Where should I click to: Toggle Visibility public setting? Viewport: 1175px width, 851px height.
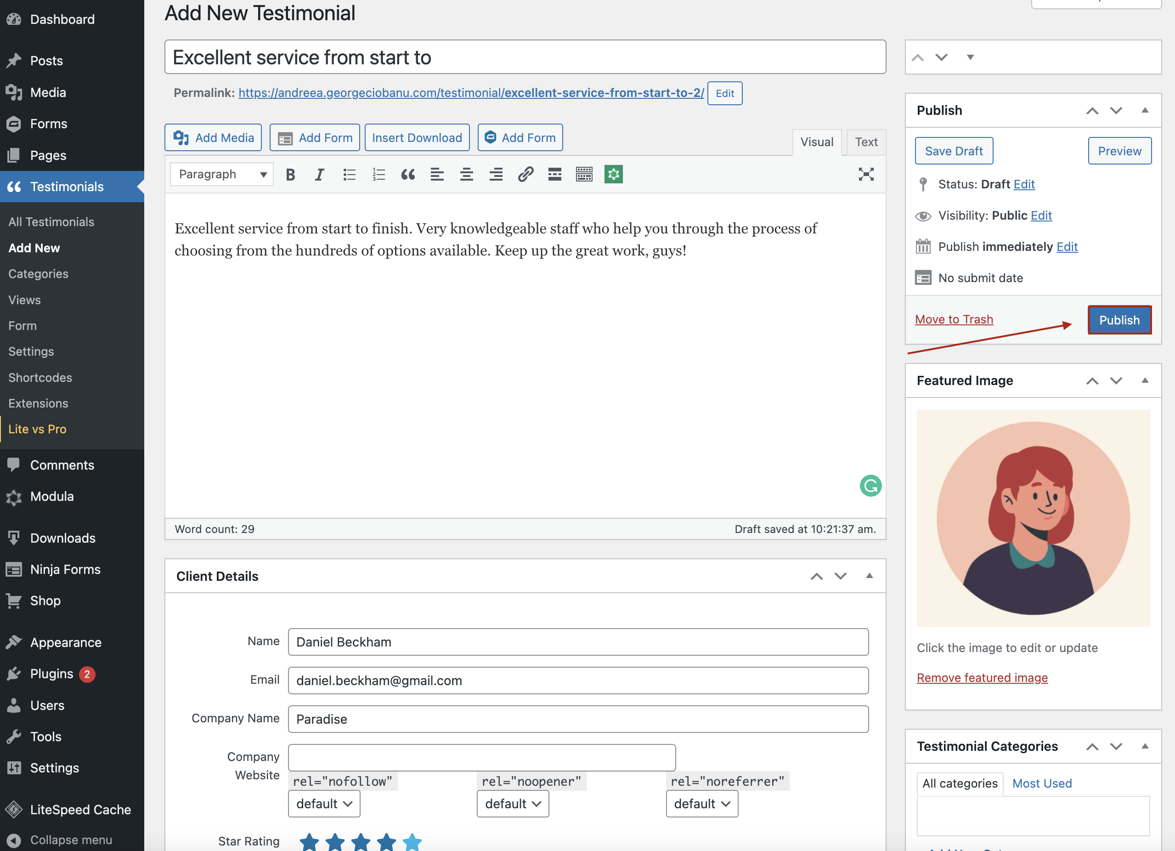(1040, 215)
